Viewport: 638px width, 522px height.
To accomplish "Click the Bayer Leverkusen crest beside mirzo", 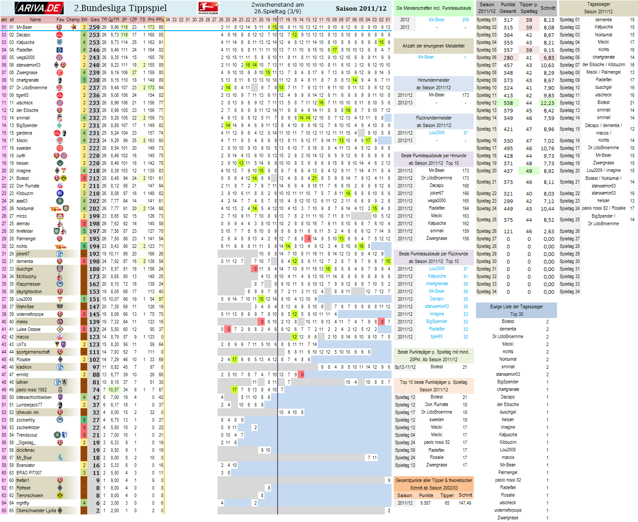I will [59, 216].
